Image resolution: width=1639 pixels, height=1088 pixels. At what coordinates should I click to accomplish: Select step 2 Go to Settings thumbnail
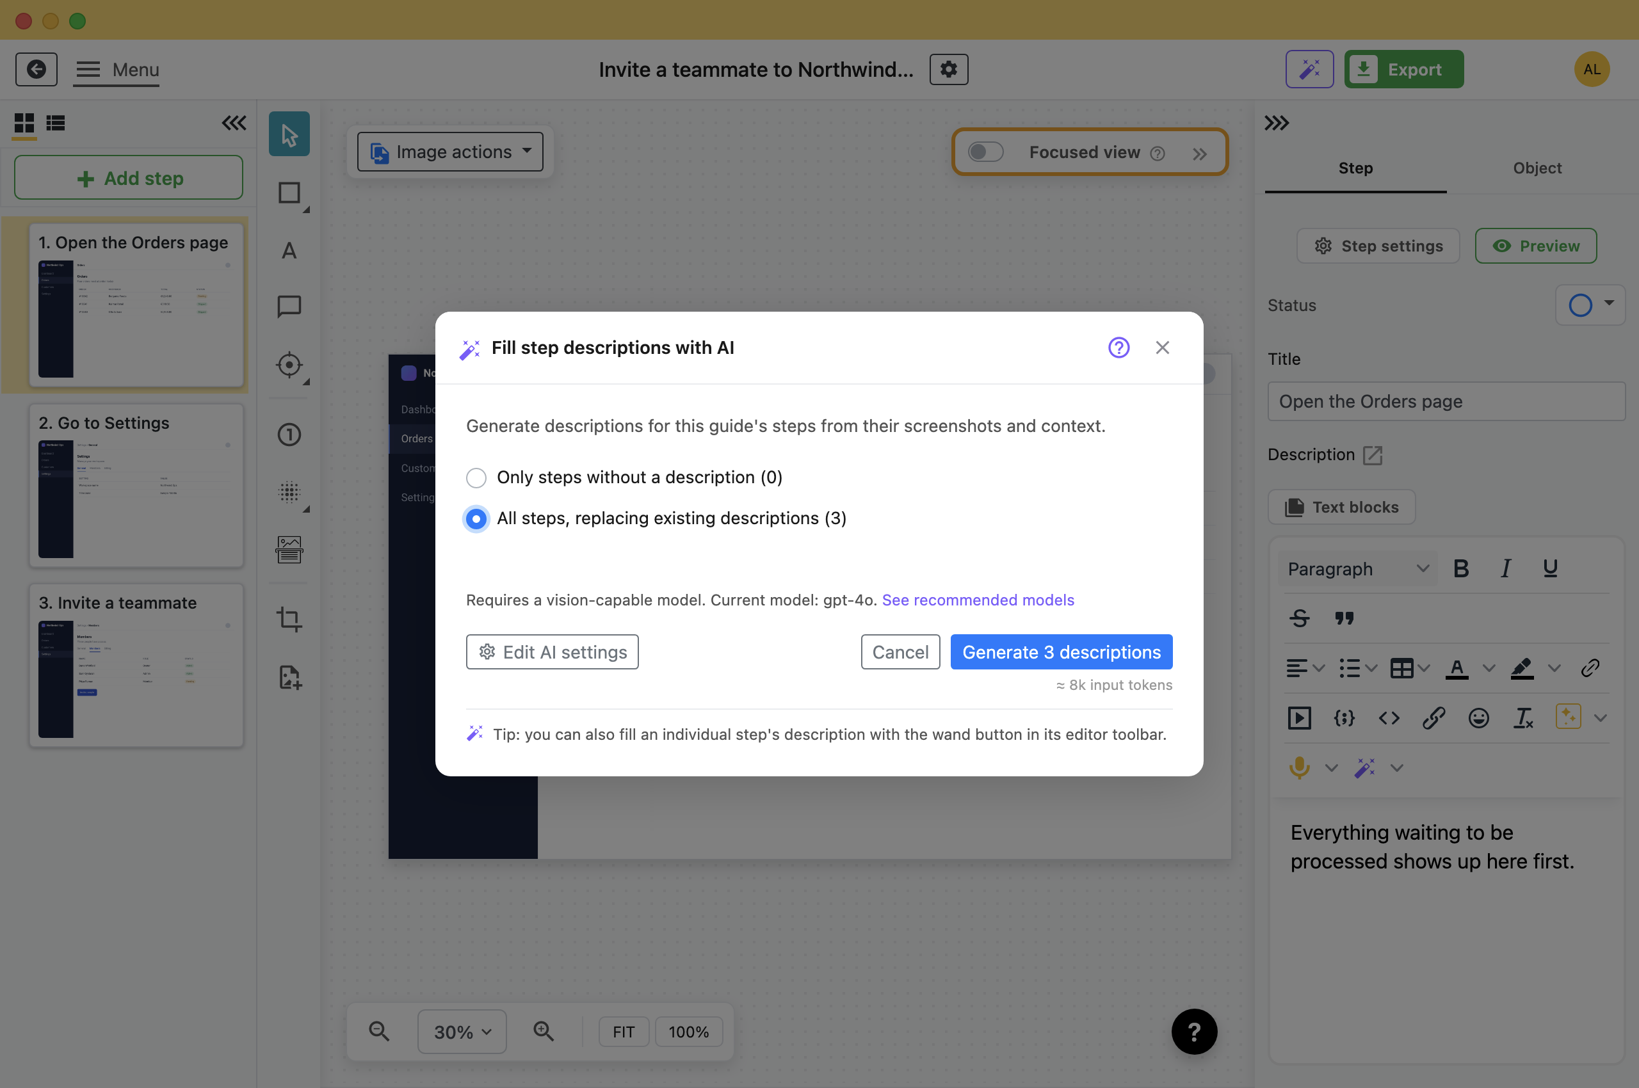pyautogui.click(x=136, y=486)
